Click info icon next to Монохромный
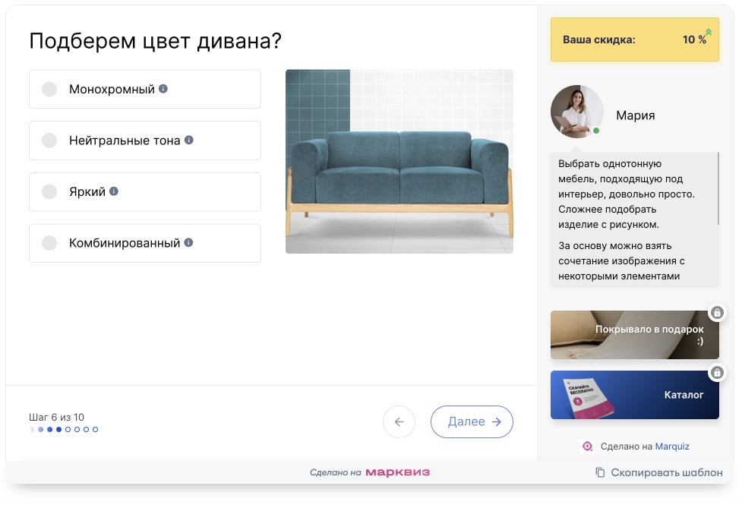This screenshot has width=742, height=505. point(163,89)
